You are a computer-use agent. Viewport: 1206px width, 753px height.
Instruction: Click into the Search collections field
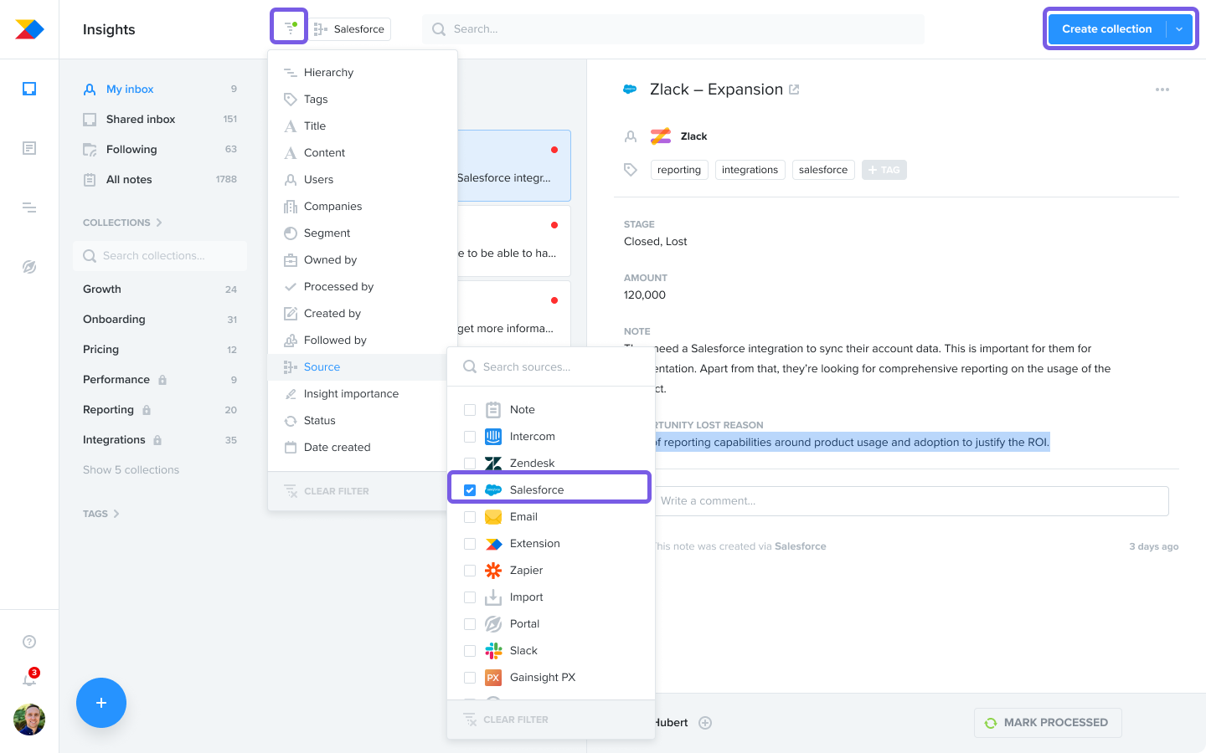[160, 256]
